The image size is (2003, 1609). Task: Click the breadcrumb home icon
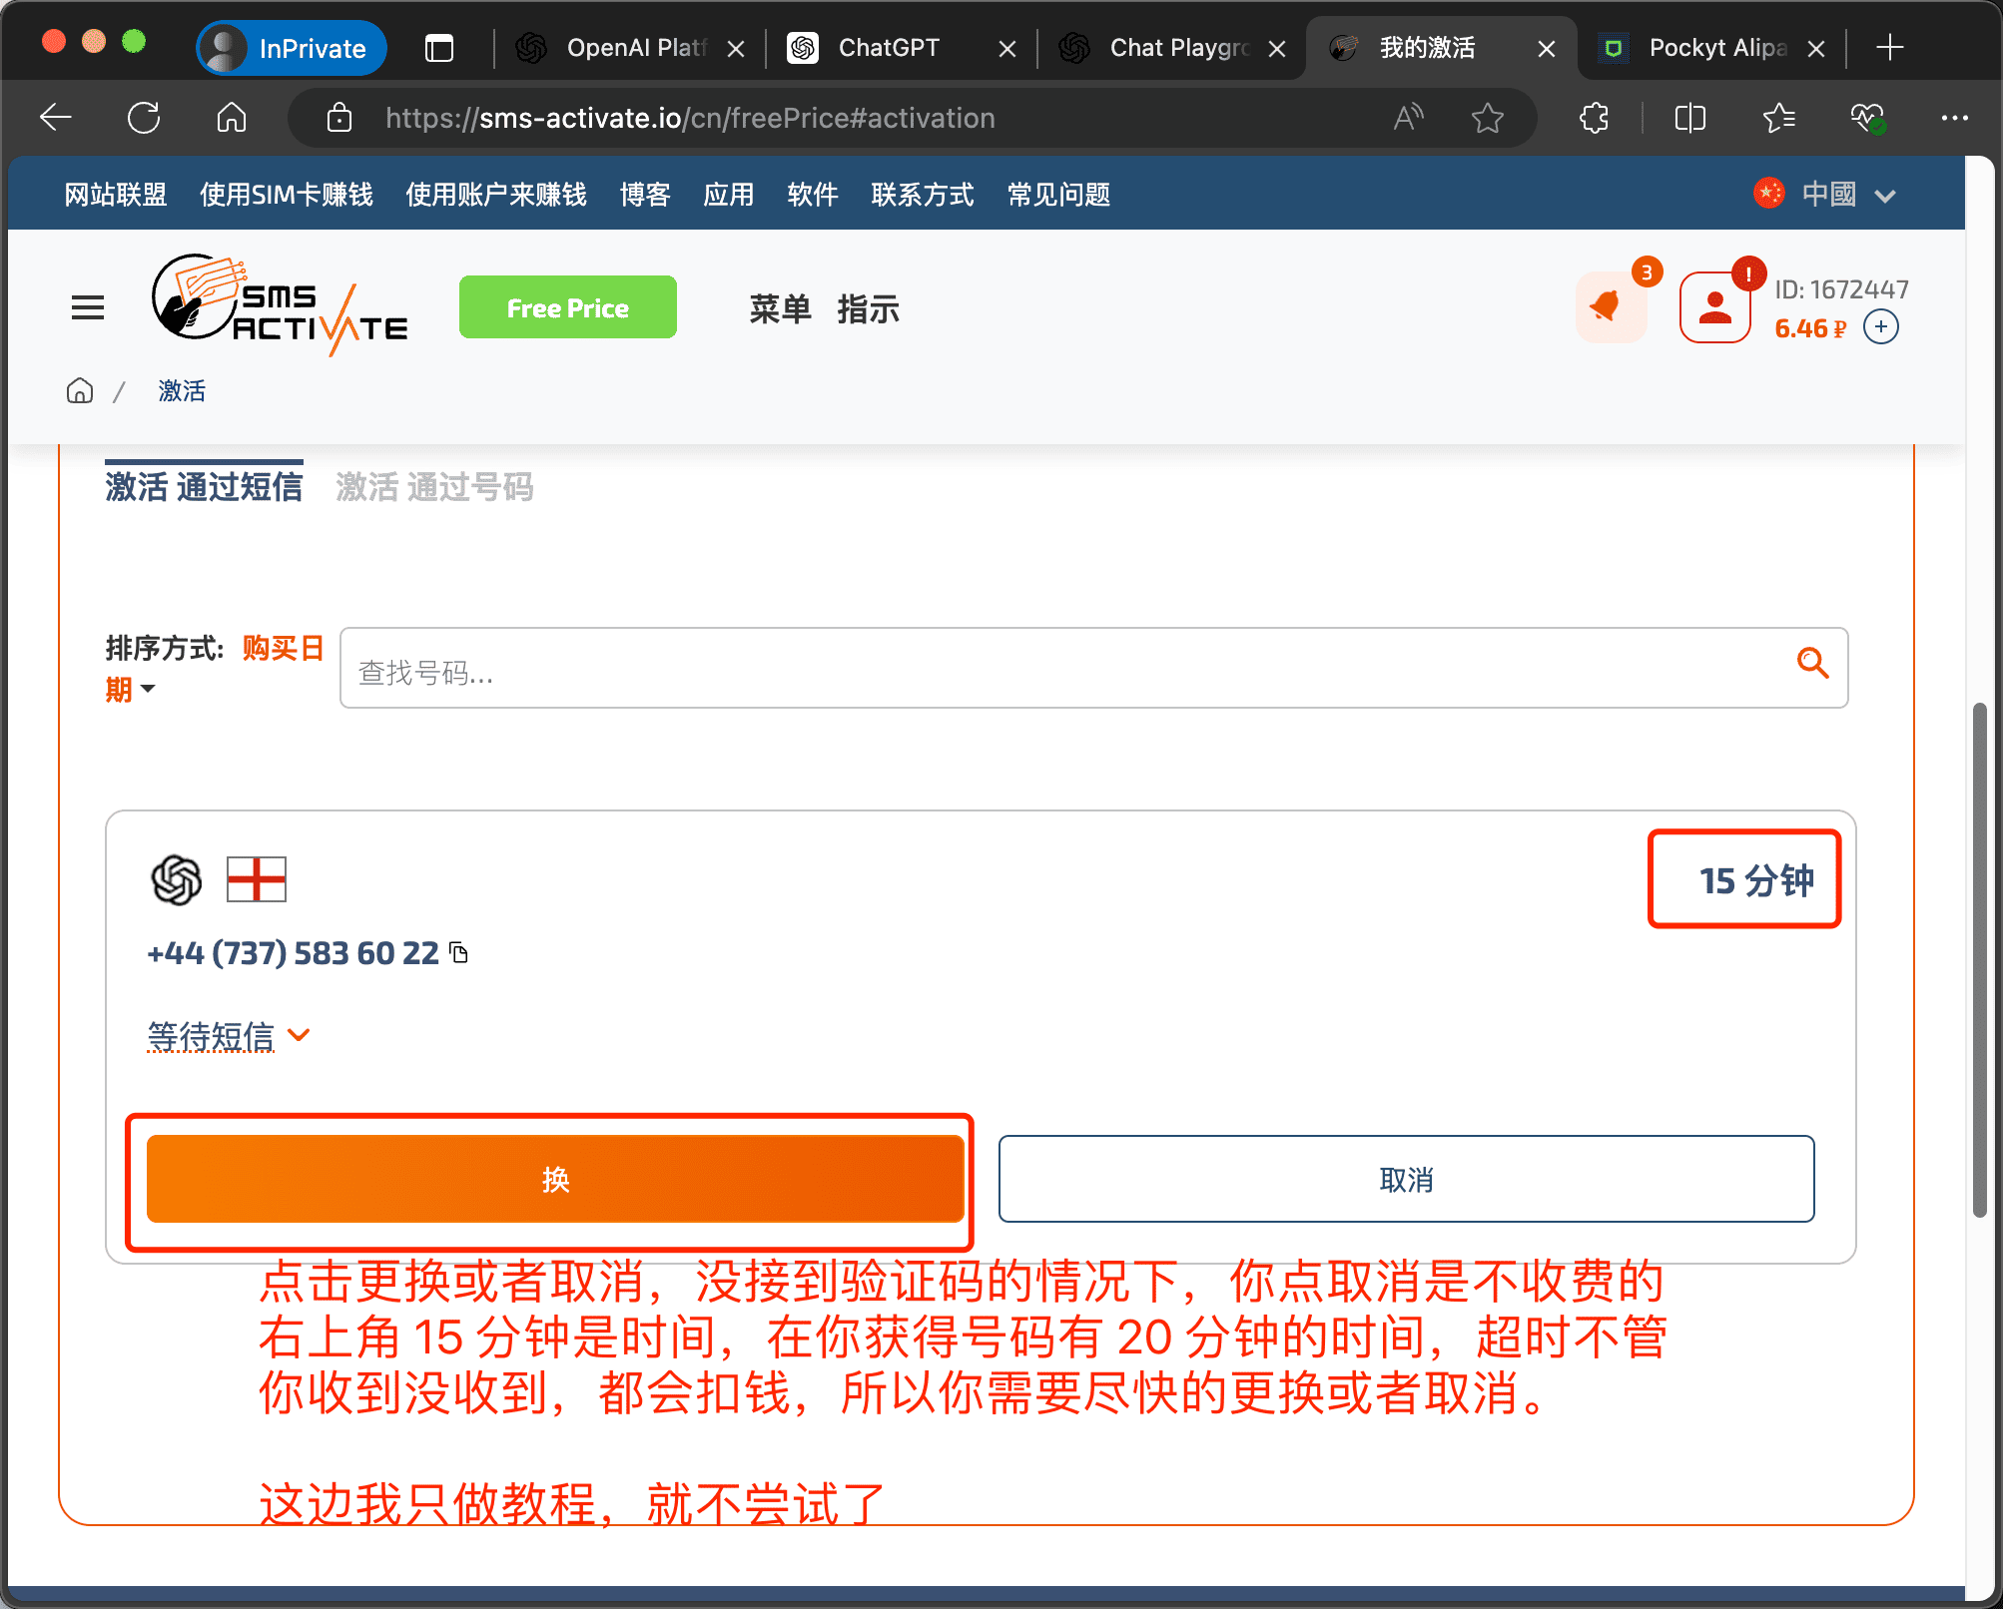click(80, 391)
